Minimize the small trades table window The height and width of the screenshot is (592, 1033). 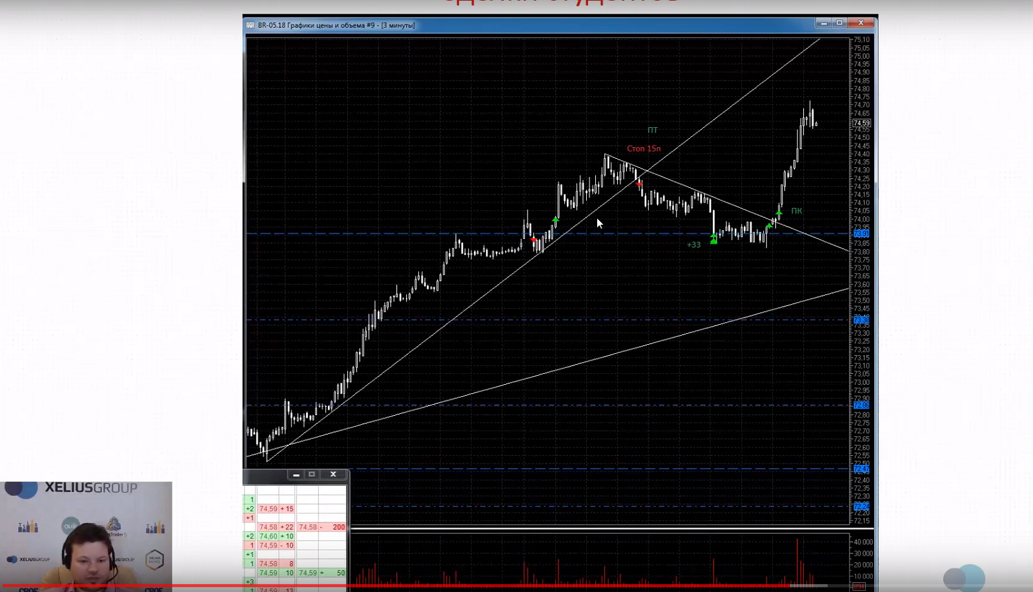click(296, 475)
